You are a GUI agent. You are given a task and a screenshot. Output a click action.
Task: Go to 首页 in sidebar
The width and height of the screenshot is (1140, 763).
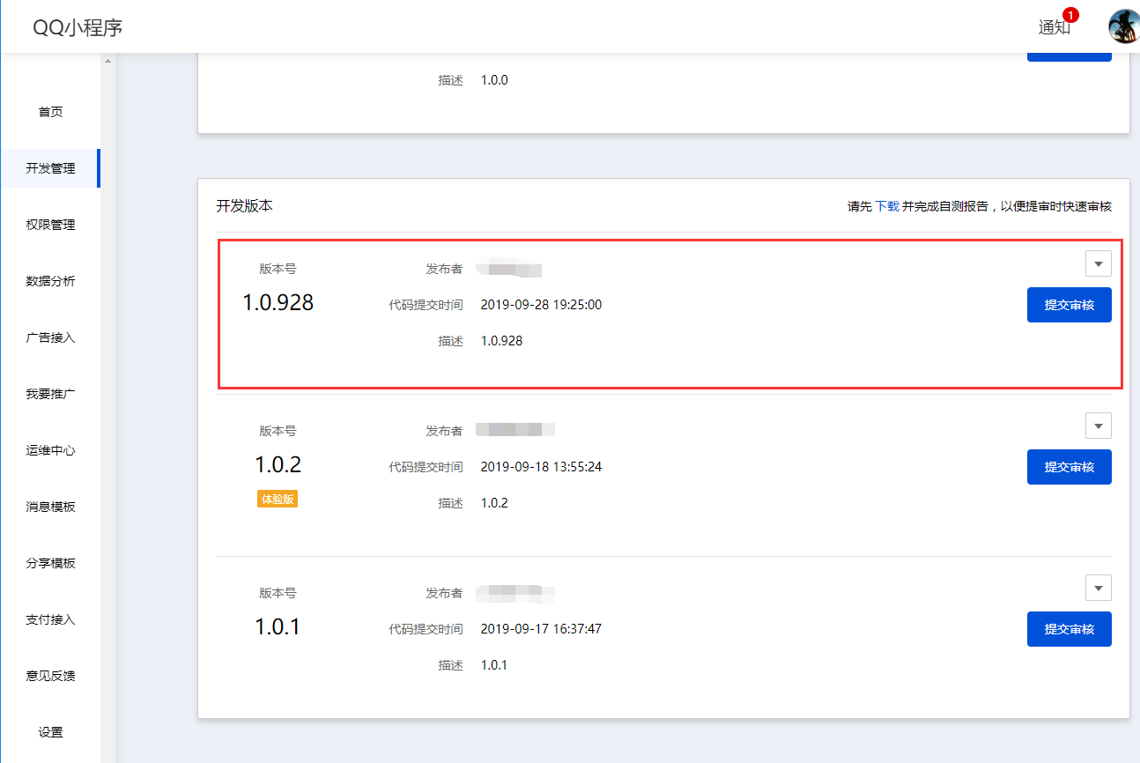tap(50, 112)
